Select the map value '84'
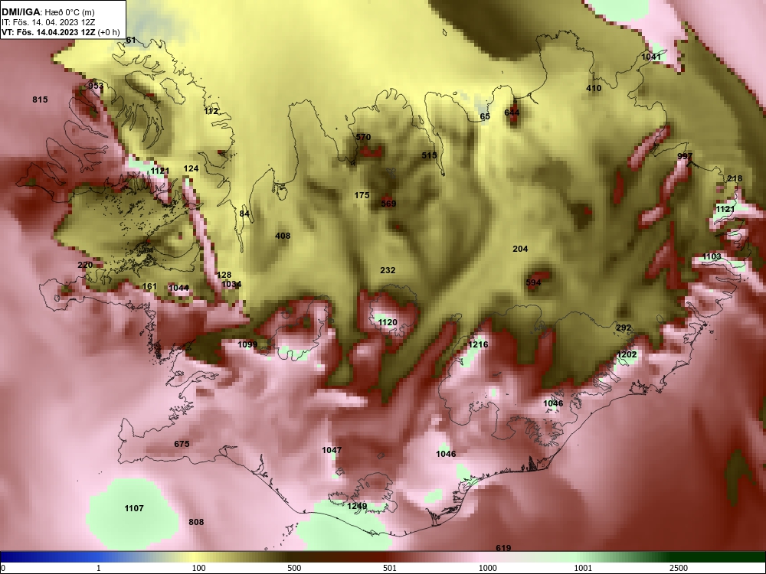This screenshot has height=574, width=766. 244,214
